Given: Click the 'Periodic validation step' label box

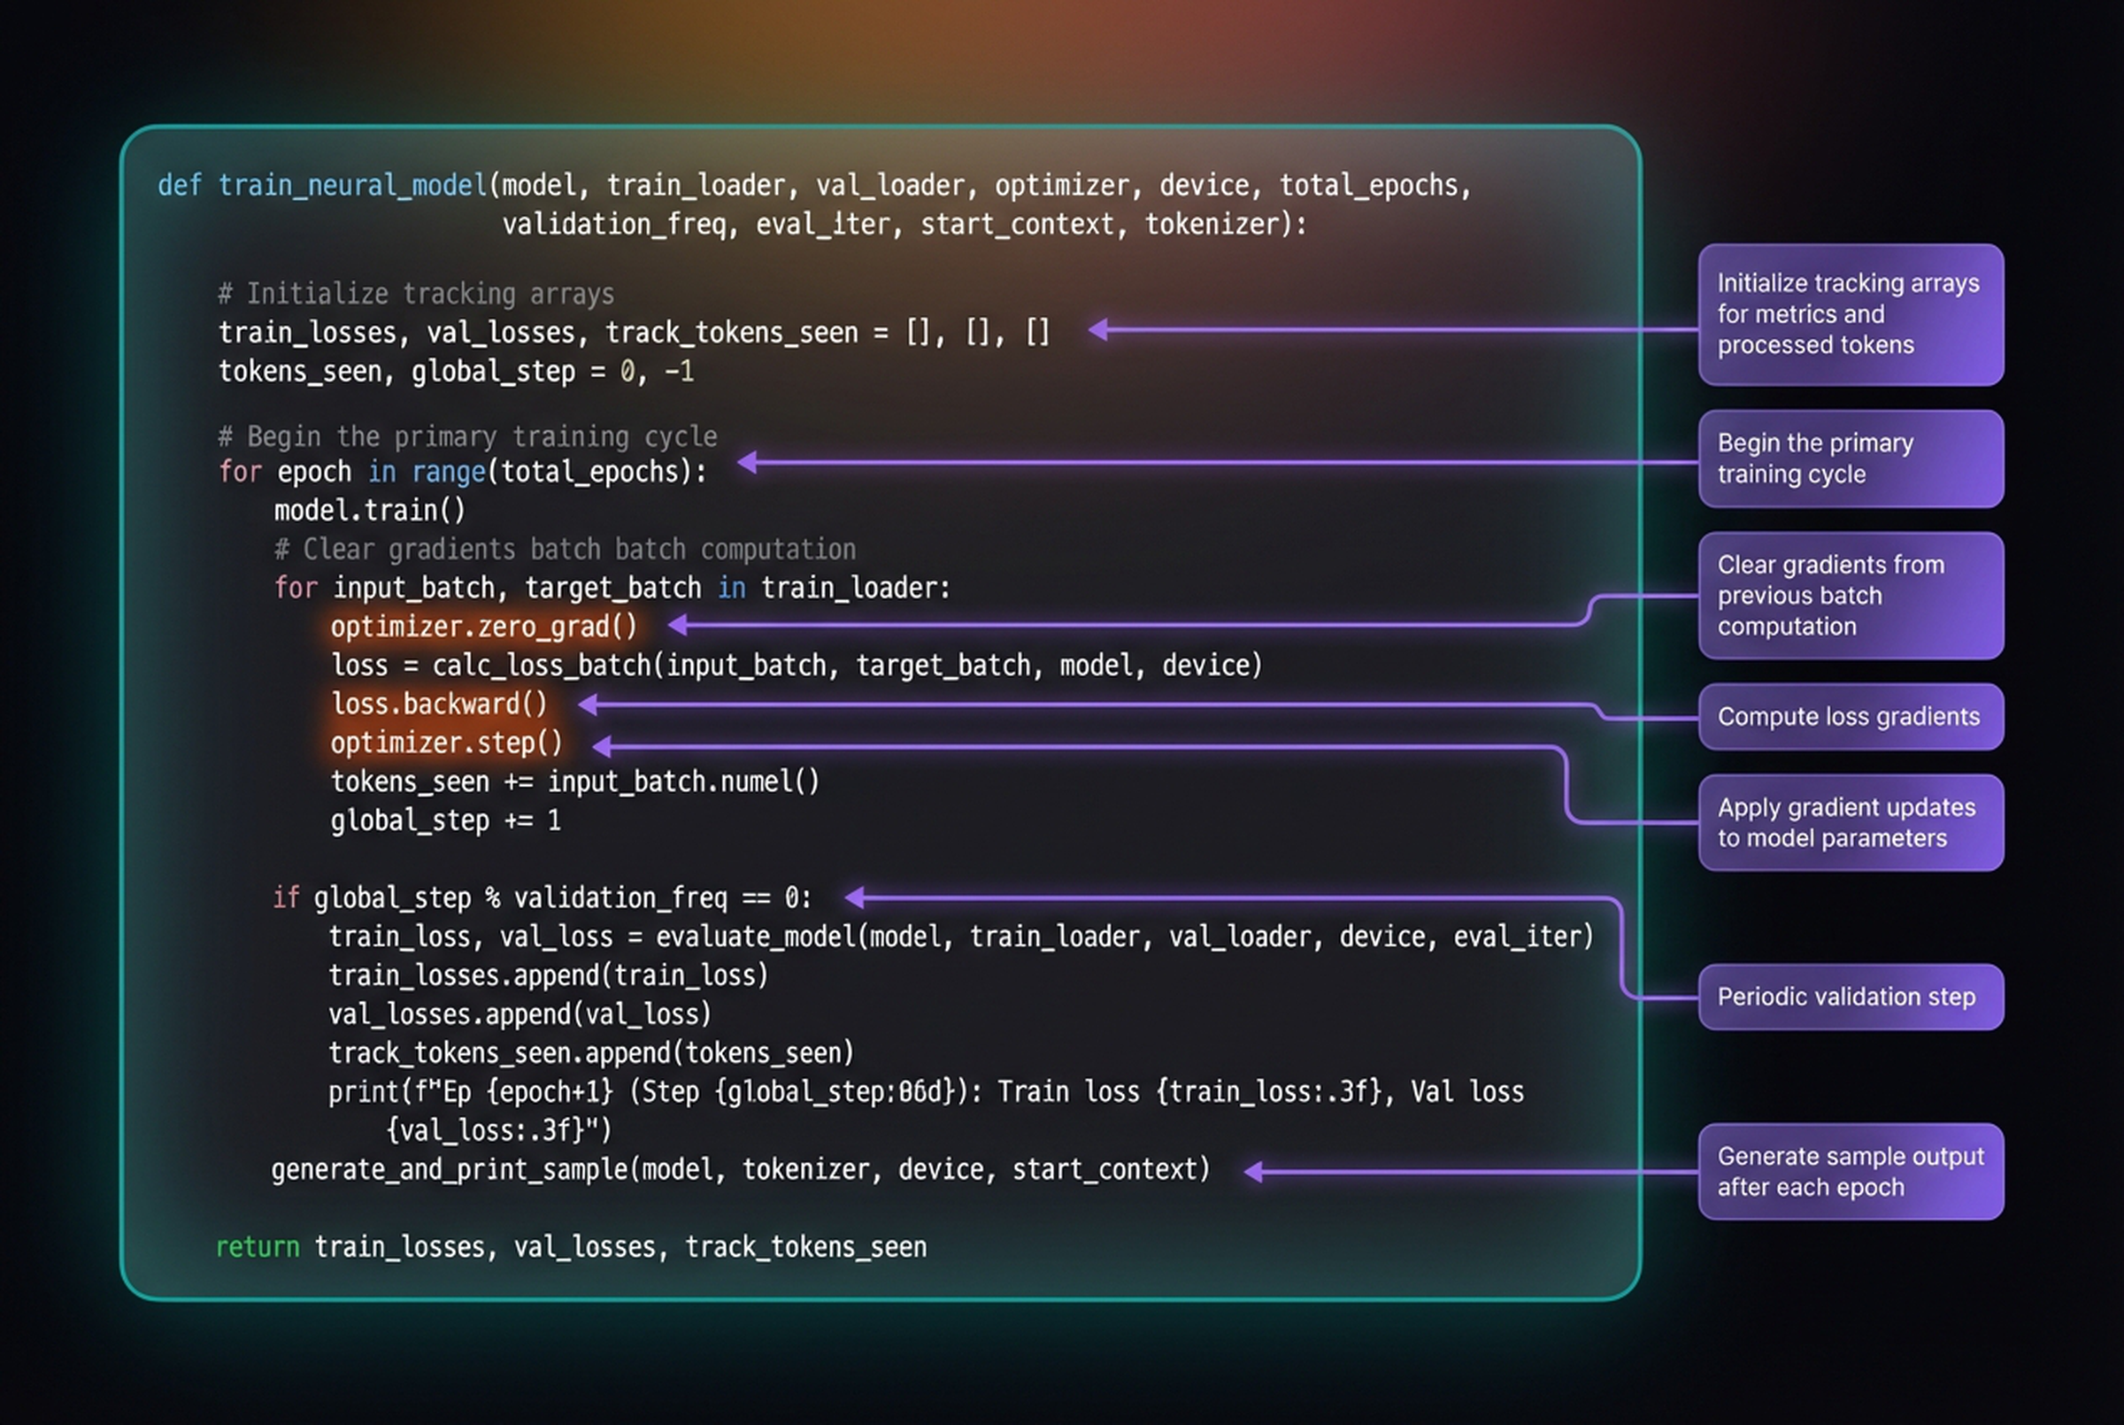Looking at the screenshot, I should 1851,997.
